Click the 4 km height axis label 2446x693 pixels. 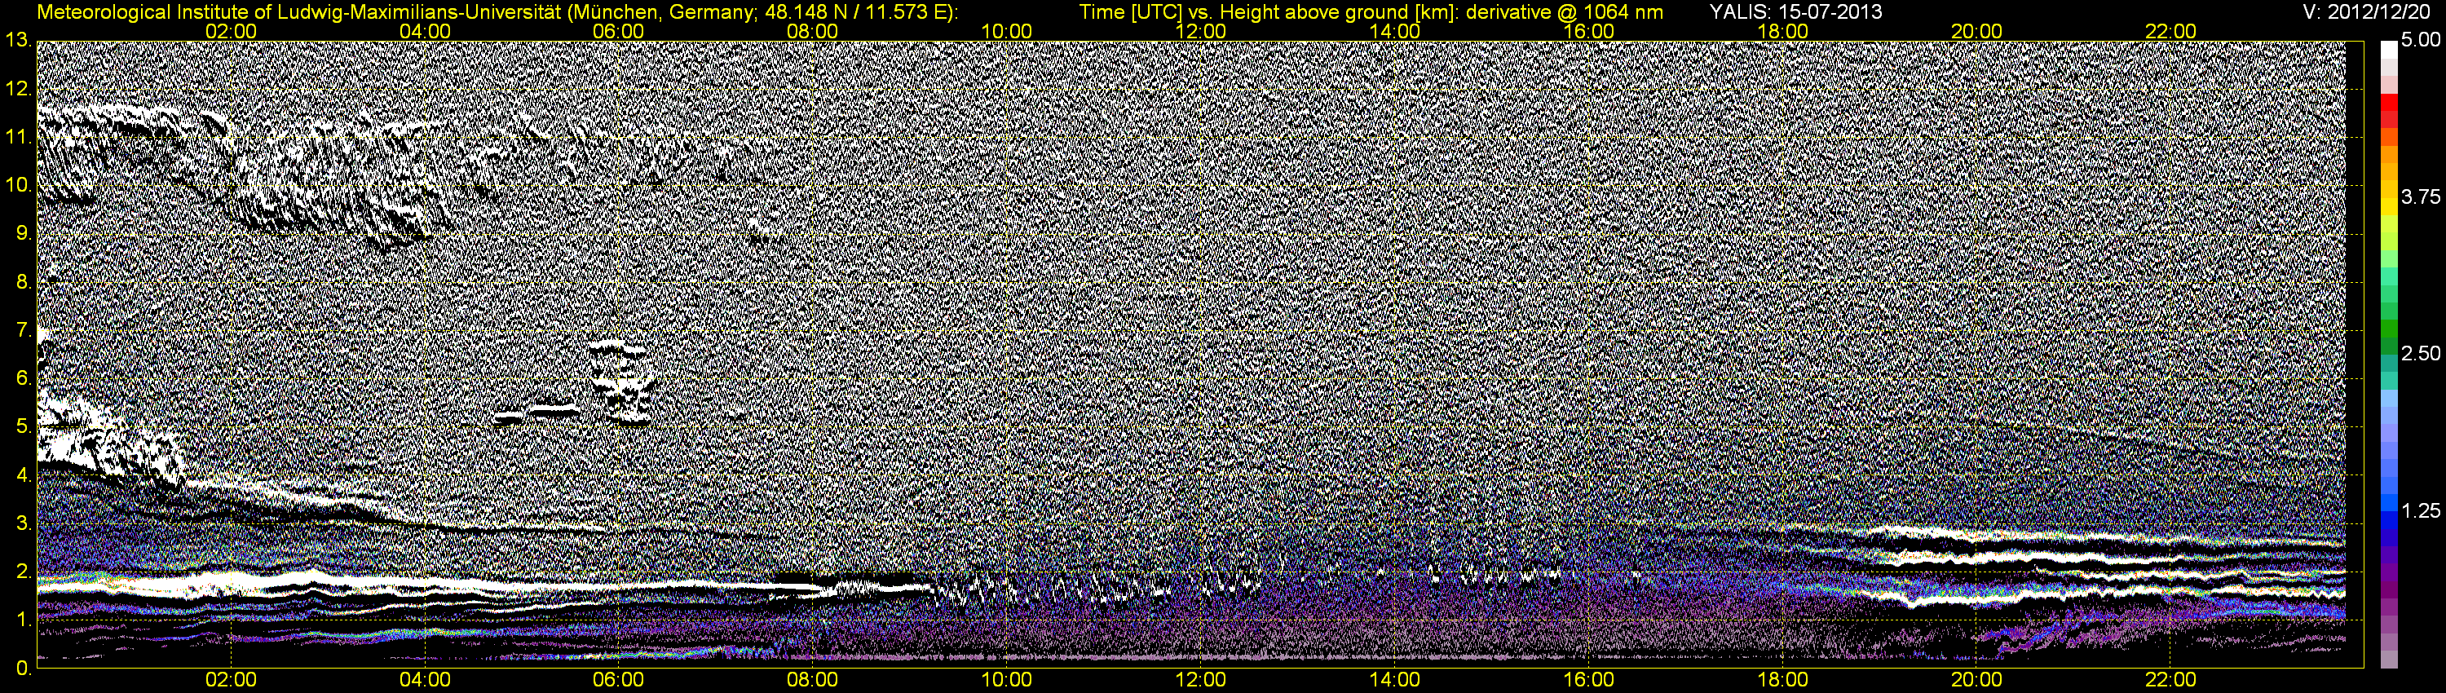(22, 475)
